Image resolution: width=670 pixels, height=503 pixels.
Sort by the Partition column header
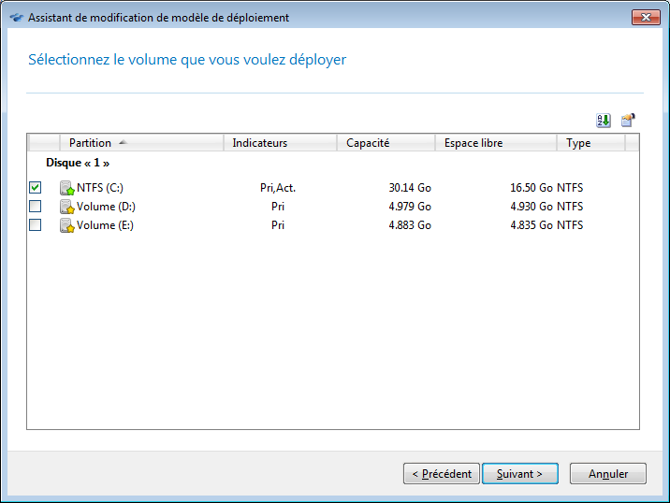(141, 143)
